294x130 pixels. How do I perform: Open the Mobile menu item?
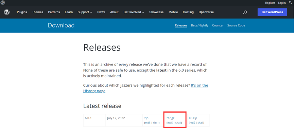click(173, 12)
